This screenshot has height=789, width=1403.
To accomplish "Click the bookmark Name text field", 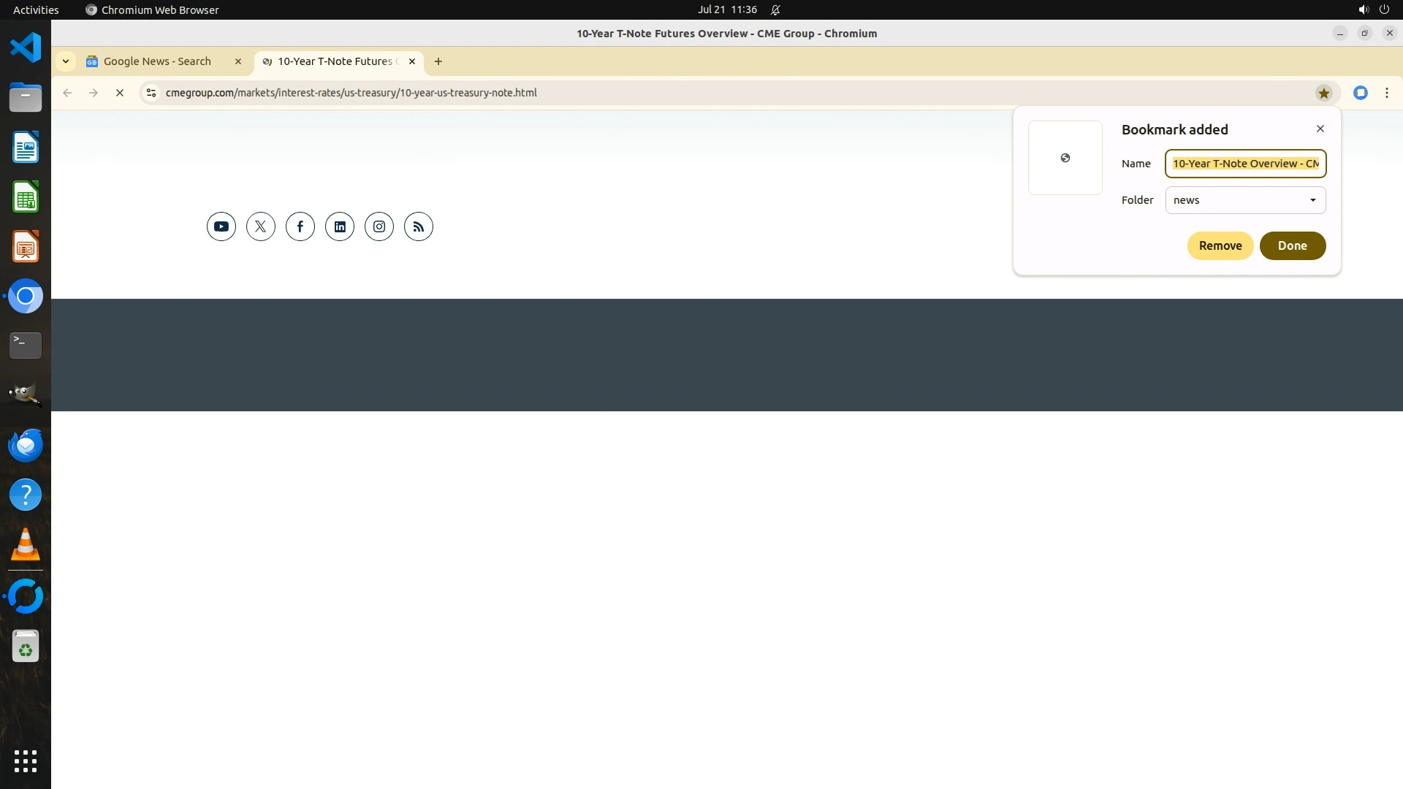I will click(1245, 164).
